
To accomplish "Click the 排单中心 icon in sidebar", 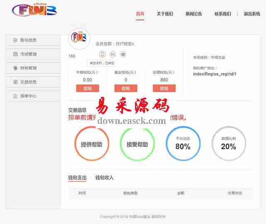I will 15,96.
